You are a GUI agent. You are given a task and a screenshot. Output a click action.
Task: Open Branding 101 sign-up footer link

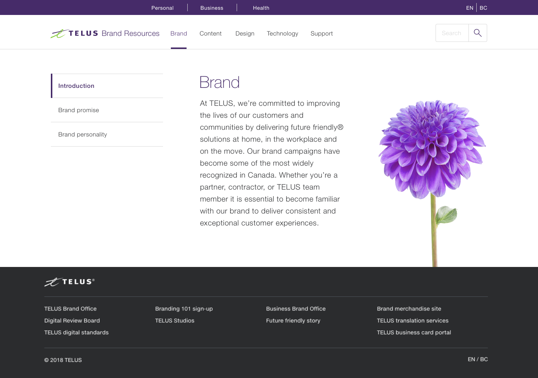tap(184, 309)
